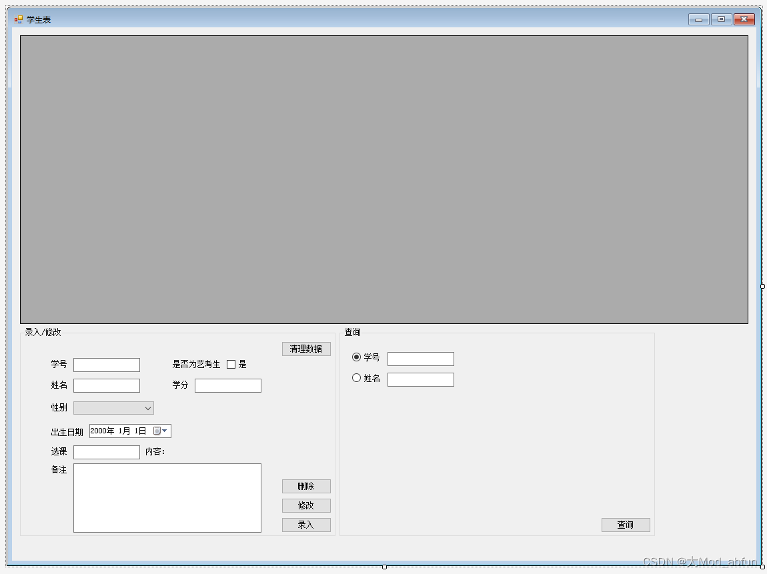Select the 姓名 radio button in 查询 panel
The image size is (767, 574).
pyautogui.click(x=356, y=378)
